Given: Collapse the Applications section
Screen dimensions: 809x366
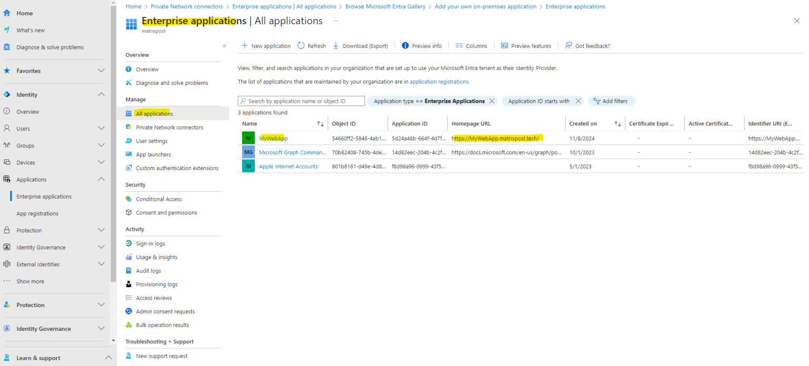Looking at the screenshot, I should pyautogui.click(x=101, y=179).
